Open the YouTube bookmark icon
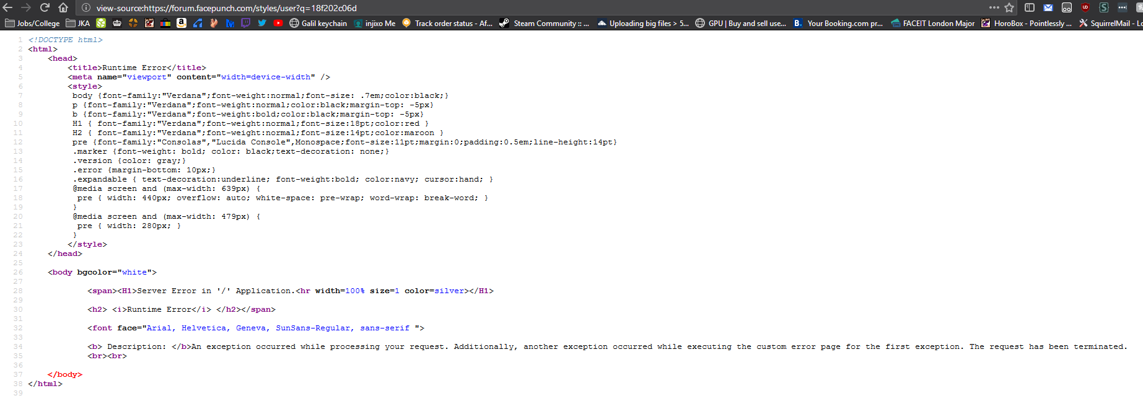The width and height of the screenshot is (1143, 401). [x=278, y=23]
